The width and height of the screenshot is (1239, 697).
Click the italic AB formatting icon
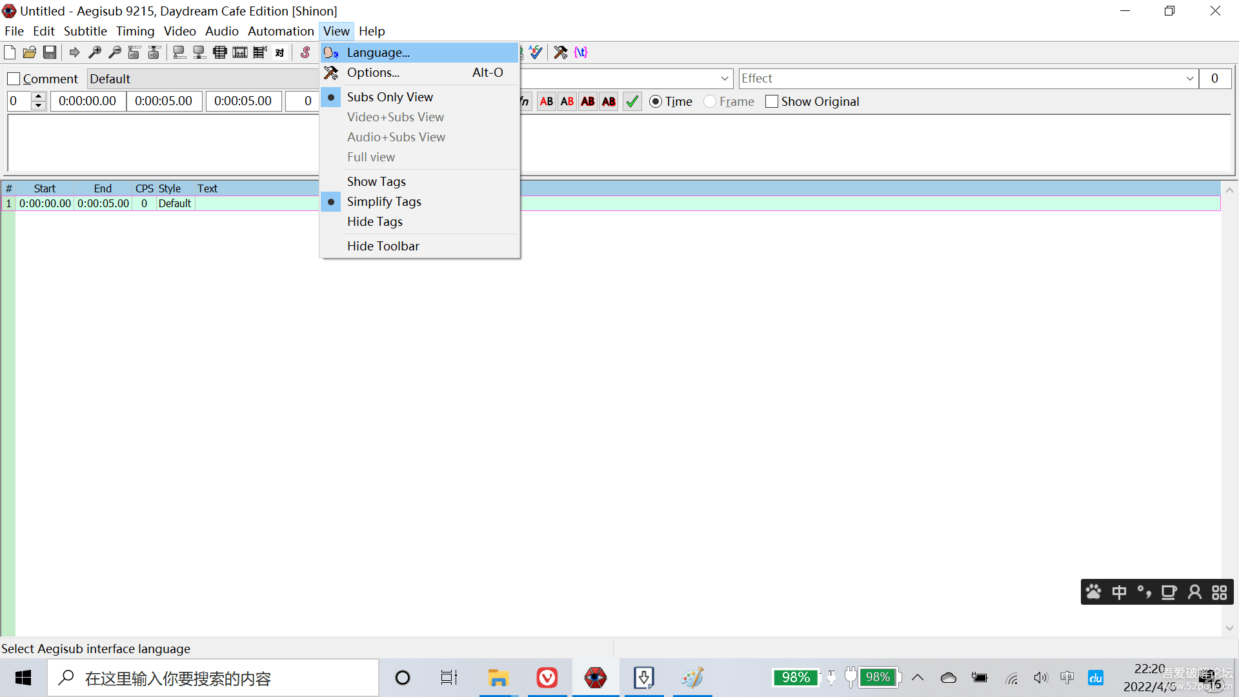click(x=566, y=101)
